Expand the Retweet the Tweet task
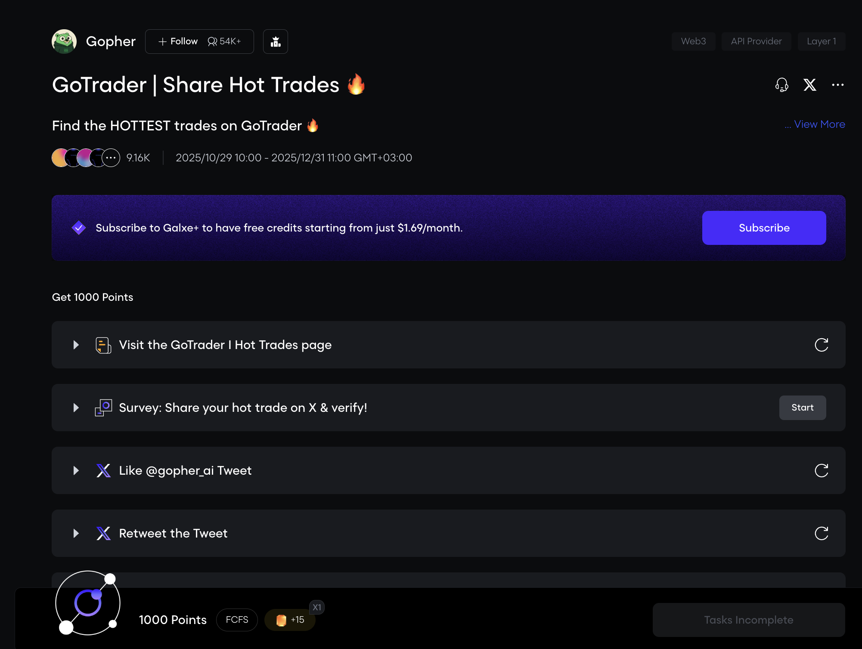The height and width of the screenshot is (649, 862). (76, 533)
